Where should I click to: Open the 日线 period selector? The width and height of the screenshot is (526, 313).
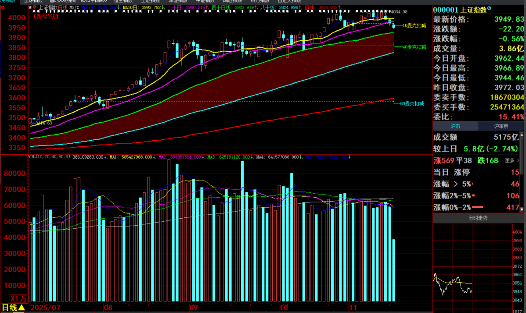click(x=13, y=308)
